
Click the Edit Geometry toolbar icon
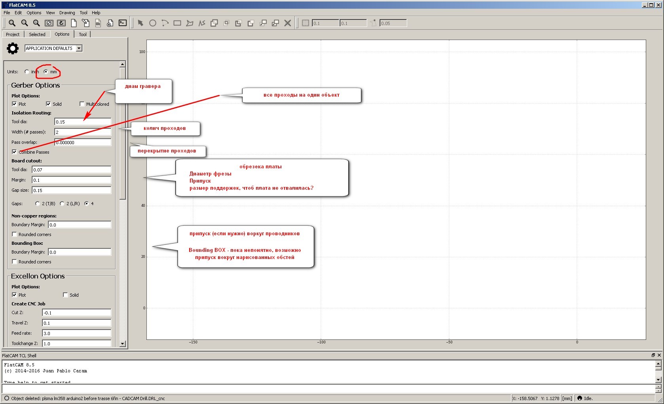click(x=85, y=23)
